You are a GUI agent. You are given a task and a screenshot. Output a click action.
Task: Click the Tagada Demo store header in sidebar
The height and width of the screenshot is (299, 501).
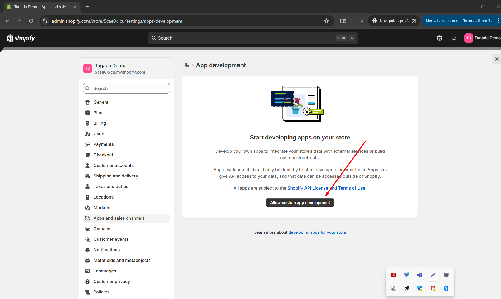pyautogui.click(x=127, y=69)
